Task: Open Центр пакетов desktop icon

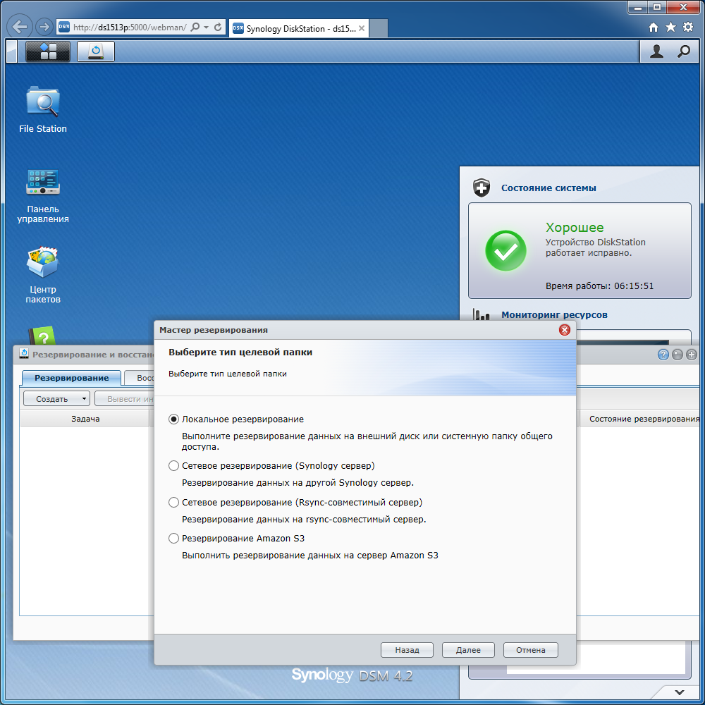Action: (x=43, y=275)
